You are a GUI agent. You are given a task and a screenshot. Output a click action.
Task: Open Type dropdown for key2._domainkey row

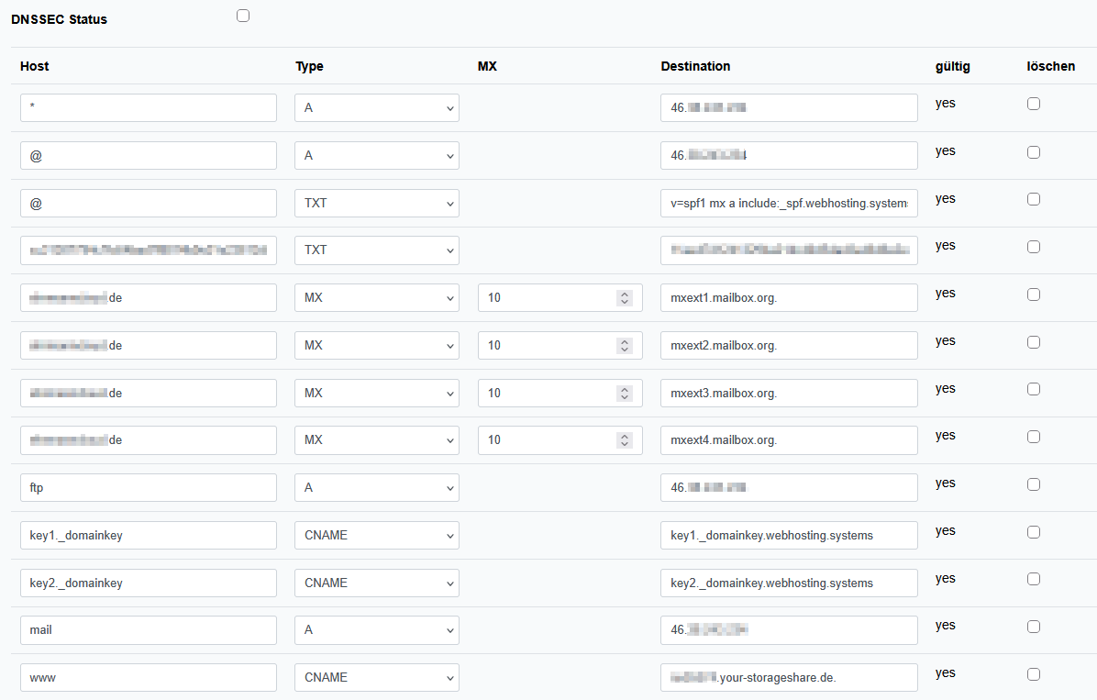376,583
